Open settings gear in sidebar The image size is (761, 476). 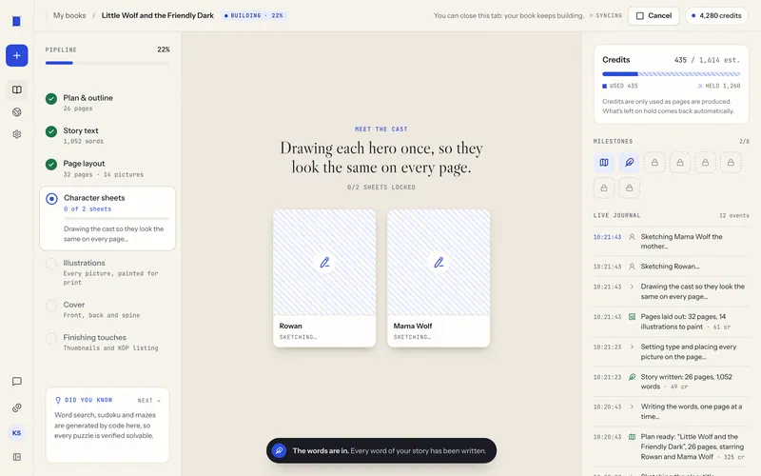point(16,134)
